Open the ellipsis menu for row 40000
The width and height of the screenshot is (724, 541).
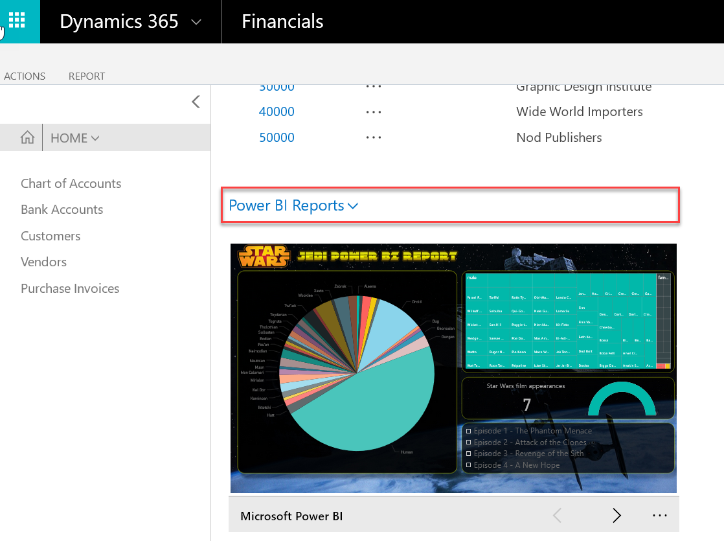pyautogui.click(x=374, y=112)
